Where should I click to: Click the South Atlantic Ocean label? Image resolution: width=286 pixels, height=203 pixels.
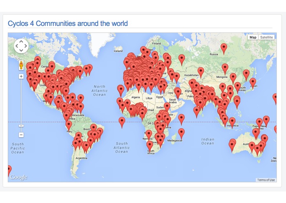[122, 148]
